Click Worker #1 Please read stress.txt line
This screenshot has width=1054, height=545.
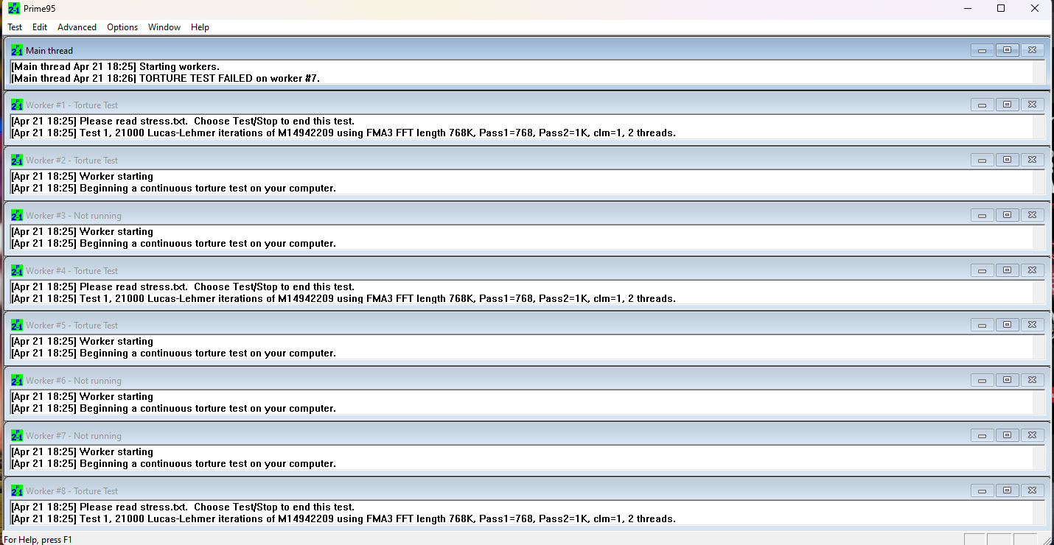pyautogui.click(x=183, y=122)
